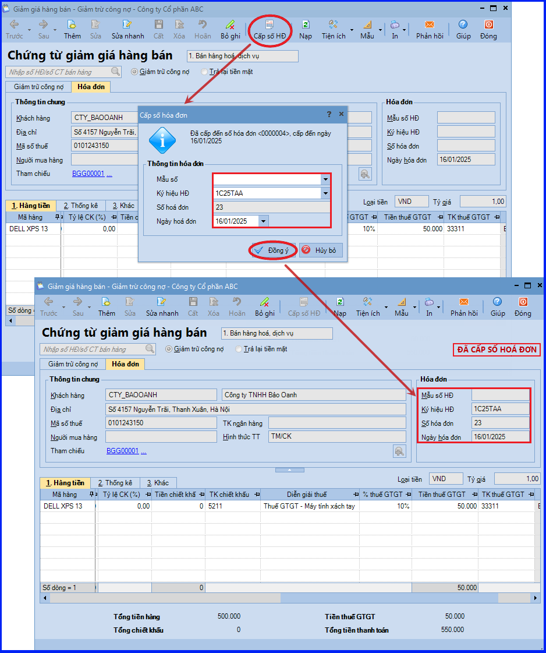Click the circled Cấp số HĐ toolbar icon
Image resolution: width=546 pixels, height=653 pixels.
[270, 30]
